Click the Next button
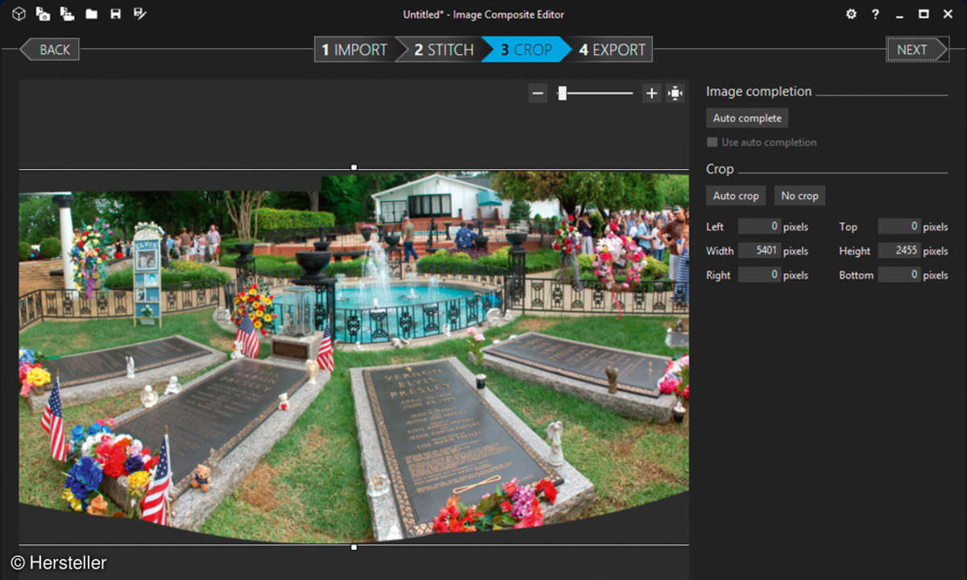The height and width of the screenshot is (580, 967). point(917,49)
